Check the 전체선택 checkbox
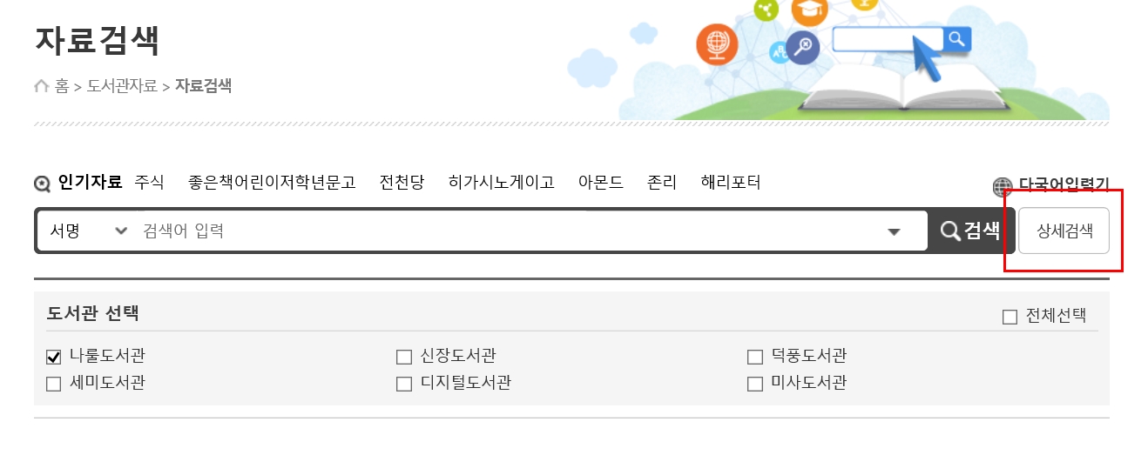This screenshot has height=455, width=1148. (1010, 317)
